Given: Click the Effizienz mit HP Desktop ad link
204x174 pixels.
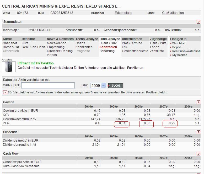Looking at the screenshot, I should (x=35, y=63).
